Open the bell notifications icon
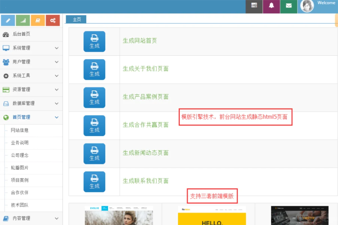Image resolution: width=338 pixels, height=225 pixels. [x=271, y=6]
